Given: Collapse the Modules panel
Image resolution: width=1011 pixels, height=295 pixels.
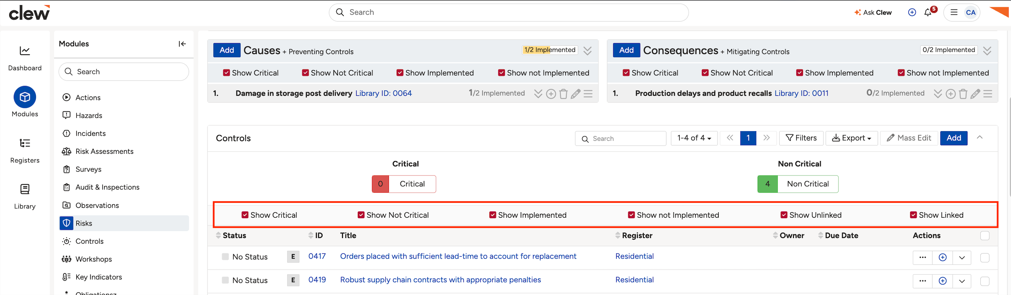Looking at the screenshot, I should tap(182, 44).
